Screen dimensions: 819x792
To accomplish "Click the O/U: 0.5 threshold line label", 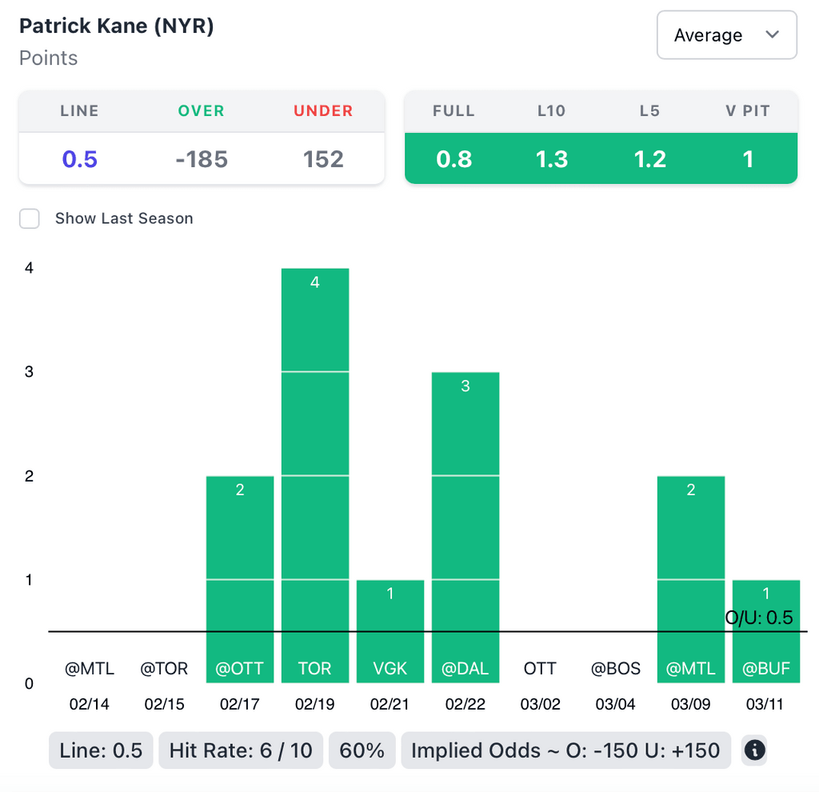I will (758, 618).
